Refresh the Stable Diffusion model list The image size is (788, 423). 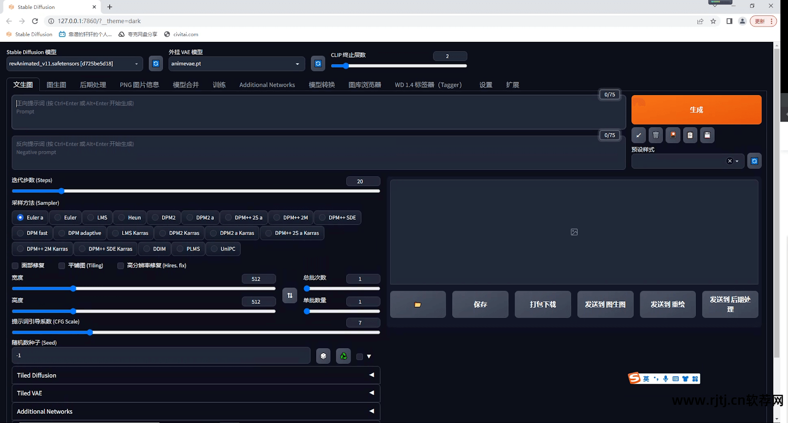point(156,64)
